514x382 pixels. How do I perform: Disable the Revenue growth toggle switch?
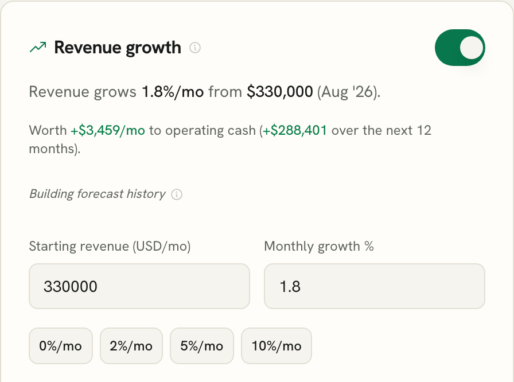pyautogui.click(x=460, y=48)
